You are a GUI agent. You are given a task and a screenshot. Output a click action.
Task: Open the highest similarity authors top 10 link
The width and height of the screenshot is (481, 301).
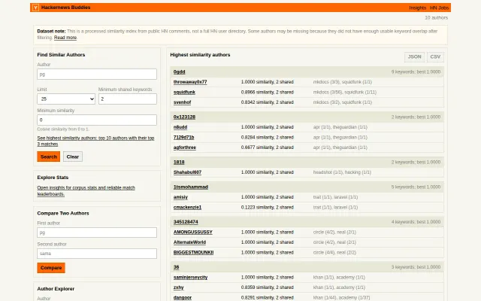[x=95, y=141]
